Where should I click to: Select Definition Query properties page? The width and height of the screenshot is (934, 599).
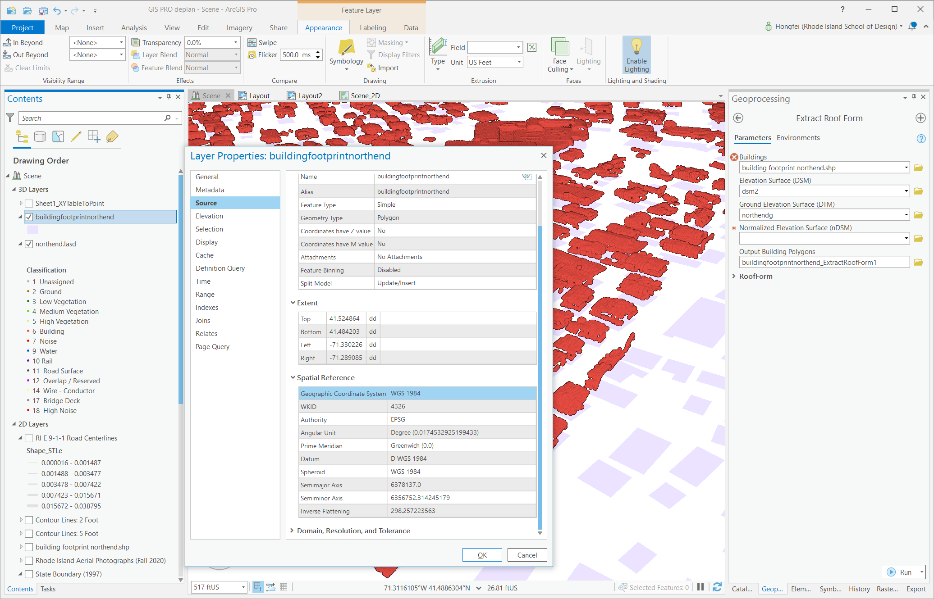[220, 268]
